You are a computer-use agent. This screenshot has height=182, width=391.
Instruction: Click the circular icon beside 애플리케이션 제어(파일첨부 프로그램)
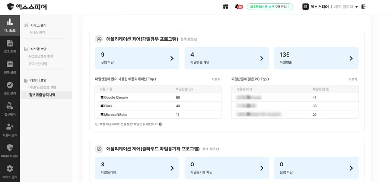click(x=99, y=39)
